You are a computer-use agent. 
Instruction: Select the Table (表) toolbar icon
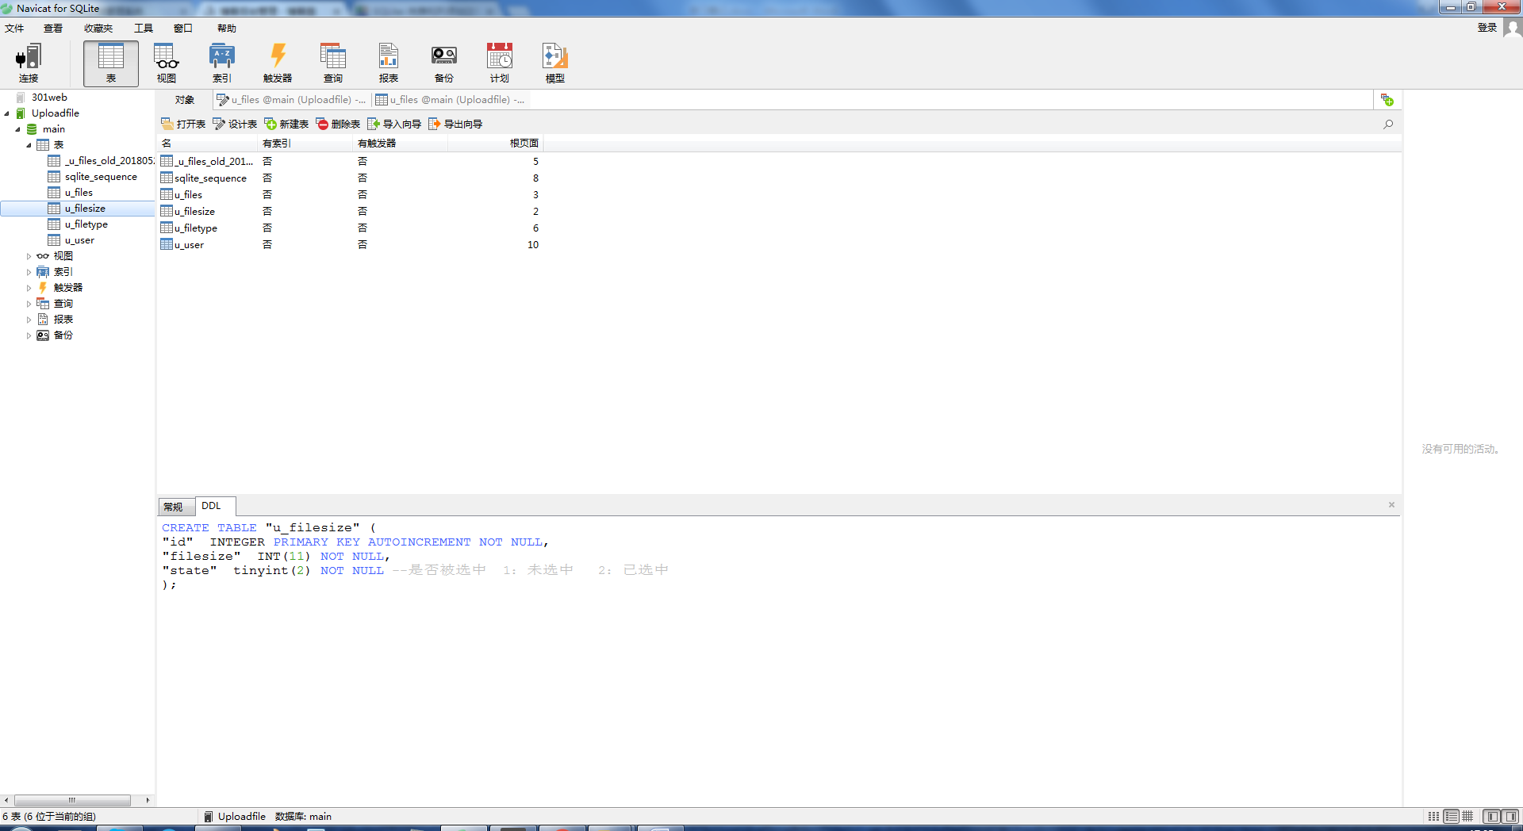[x=111, y=63]
